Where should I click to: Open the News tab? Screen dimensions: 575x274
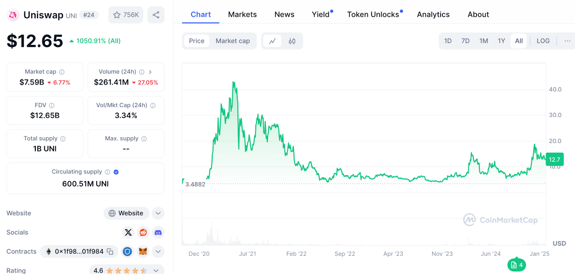[284, 14]
